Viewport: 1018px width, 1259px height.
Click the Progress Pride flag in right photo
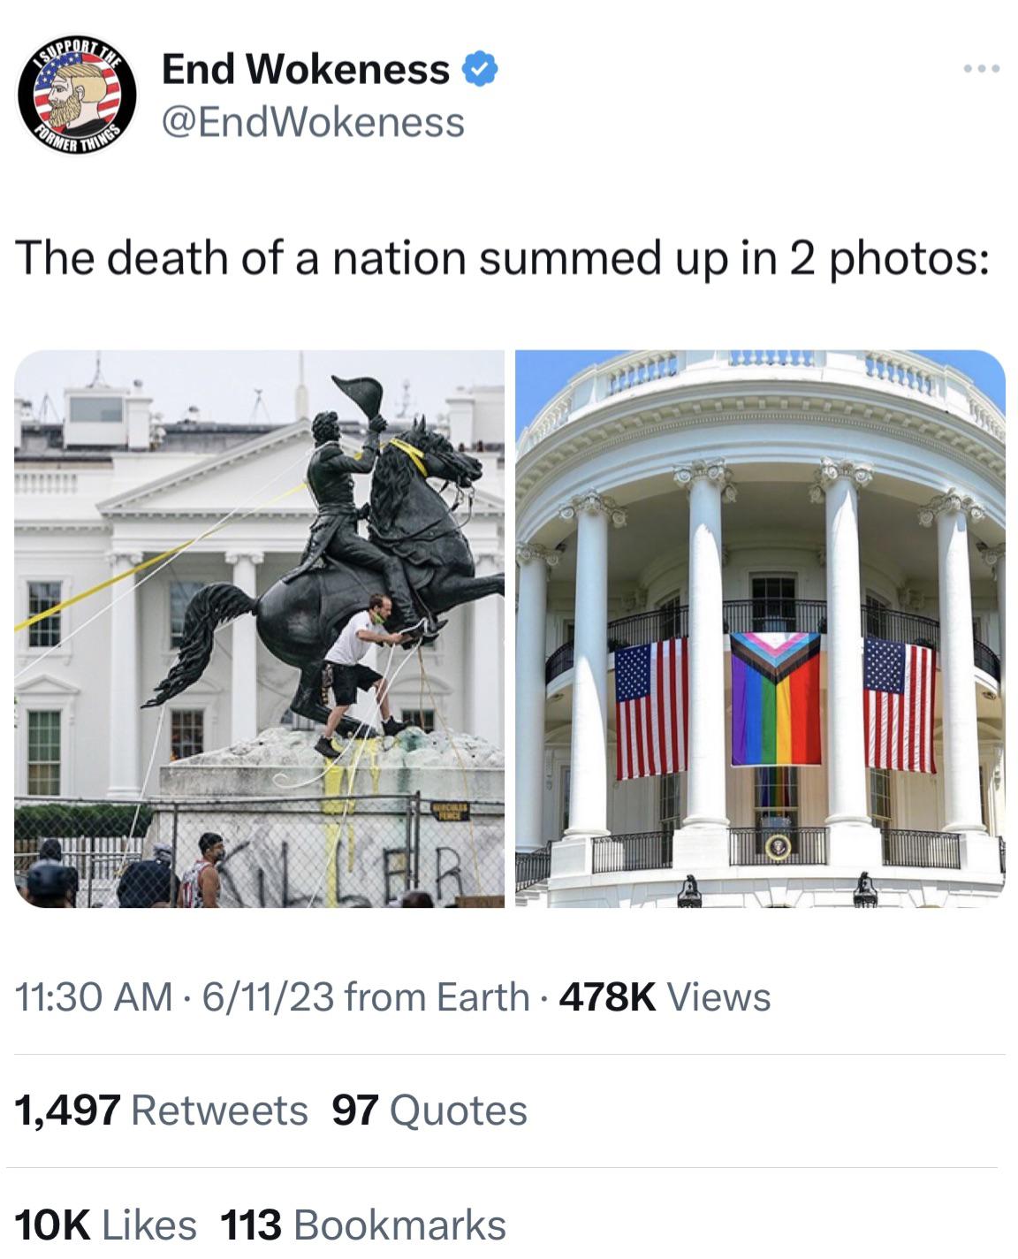pyautogui.click(x=776, y=698)
